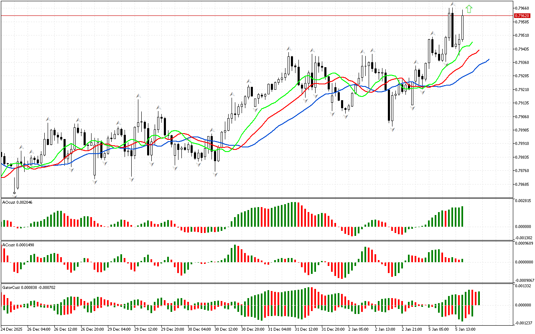Click the 30 Dec 12:00 time label
535x334 pixels.
pos(224,329)
